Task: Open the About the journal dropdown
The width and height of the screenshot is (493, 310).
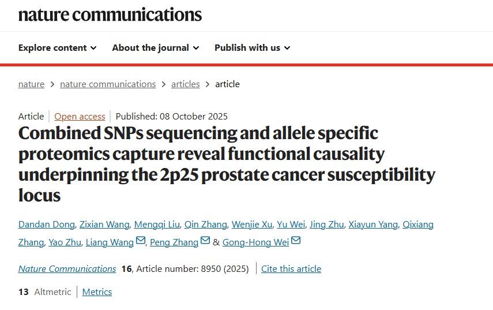Action: click(x=156, y=48)
